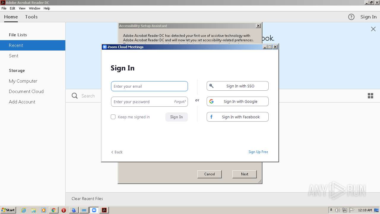Dismiss the blue Acrobat banner with its X
Image resolution: width=380 pixels, height=214 pixels.
pyautogui.click(x=373, y=29)
